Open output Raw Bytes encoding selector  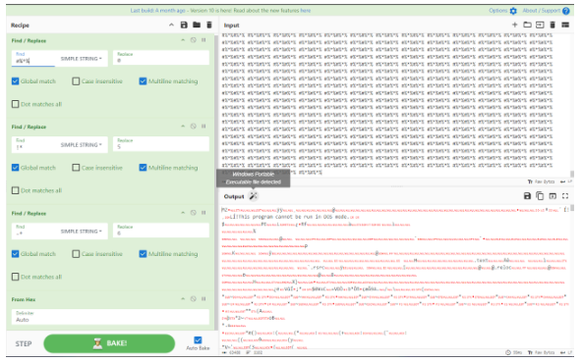(x=542, y=352)
